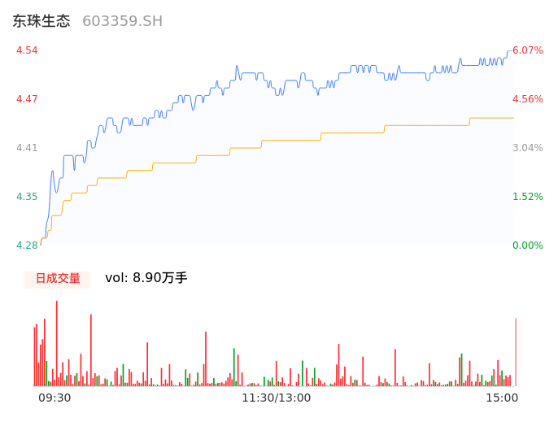The image size is (558, 426).
Task: Click the 4.56% percentage label
Action: pyautogui.click(x=527, y=99)
